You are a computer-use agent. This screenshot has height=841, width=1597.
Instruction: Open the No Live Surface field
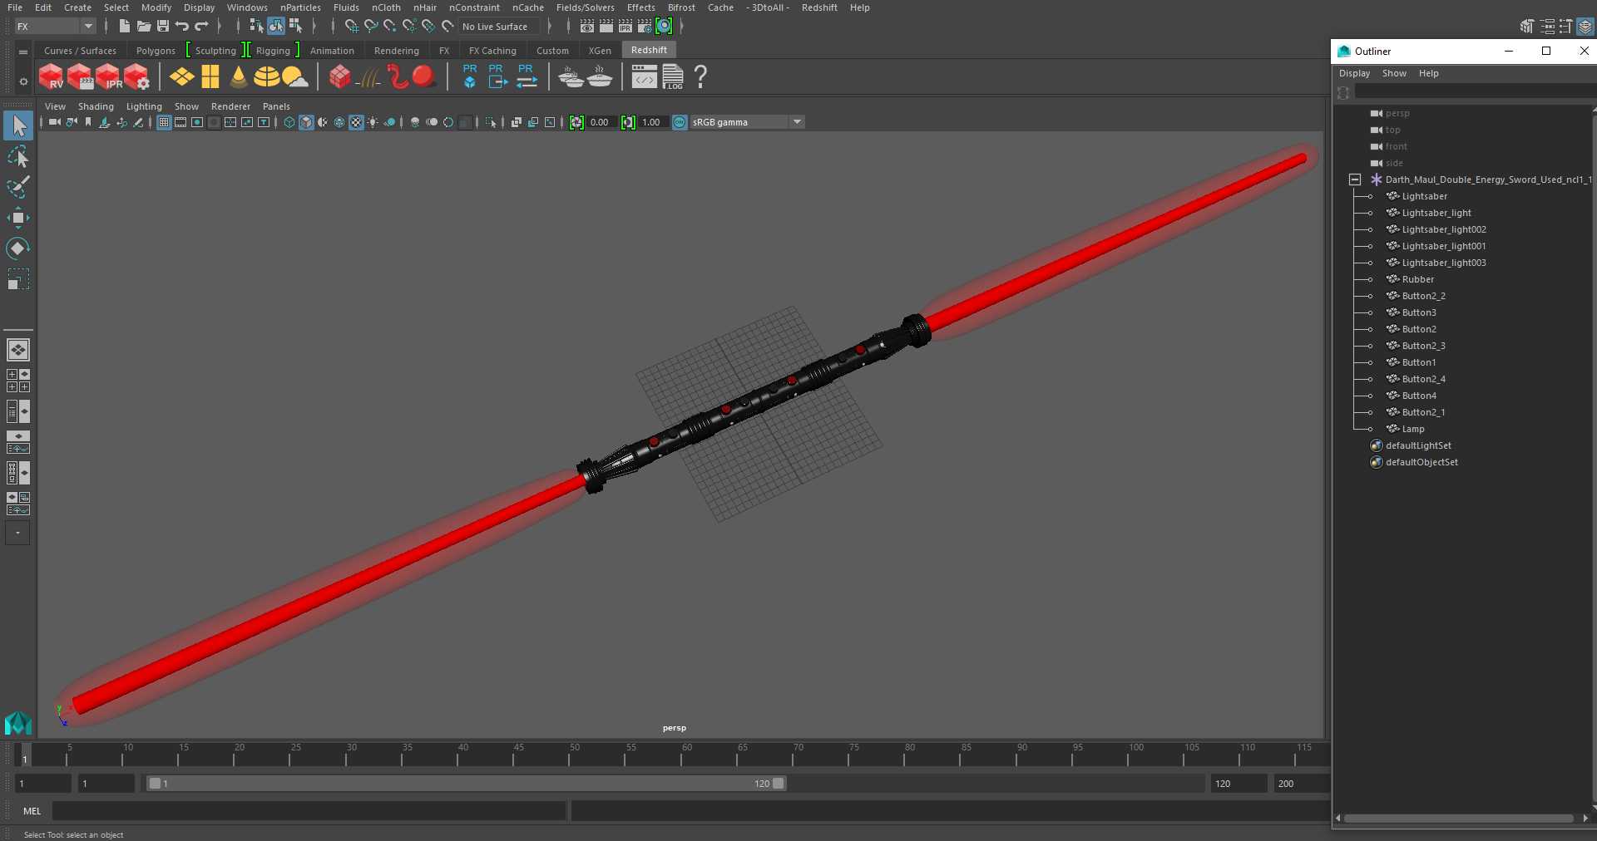(x=498, y=27)
